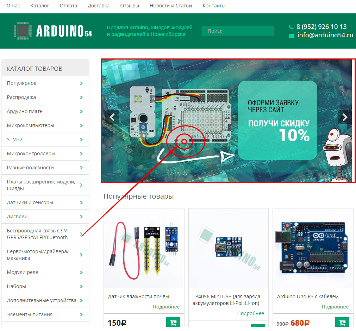Image resolution: width=356 pixels, height=331 pixels.
Task: Click the info@arduino54.ru email address
Action: coord(325,35)
